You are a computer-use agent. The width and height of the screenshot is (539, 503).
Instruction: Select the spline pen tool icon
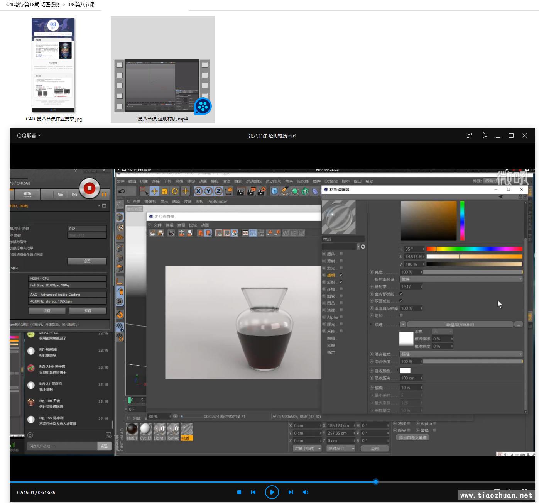pyautogui.click(x=285, y=191)
